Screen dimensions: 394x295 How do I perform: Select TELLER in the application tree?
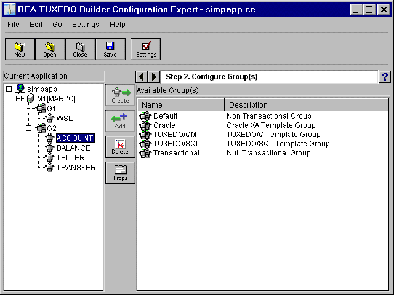71,157
